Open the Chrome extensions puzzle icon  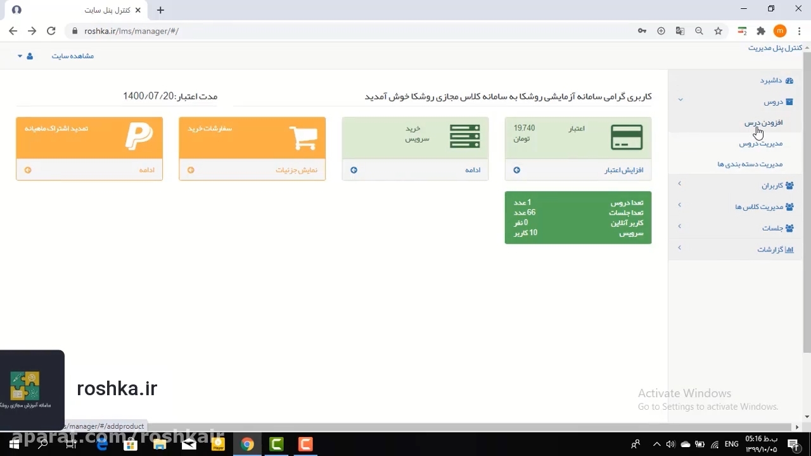(x=761, y=31)
